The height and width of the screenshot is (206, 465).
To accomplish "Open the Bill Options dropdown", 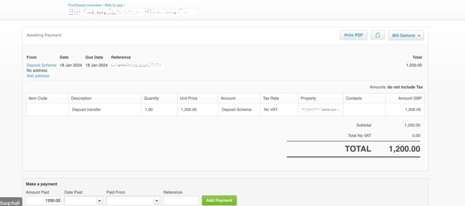I will tap(406, 35).
